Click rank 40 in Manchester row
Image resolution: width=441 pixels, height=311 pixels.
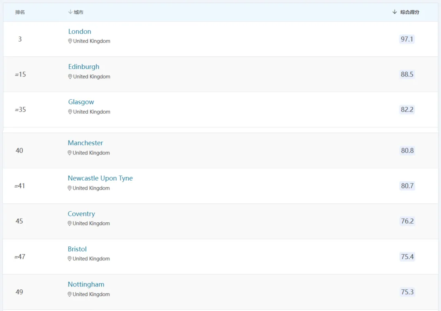click(x=19, y=150)
